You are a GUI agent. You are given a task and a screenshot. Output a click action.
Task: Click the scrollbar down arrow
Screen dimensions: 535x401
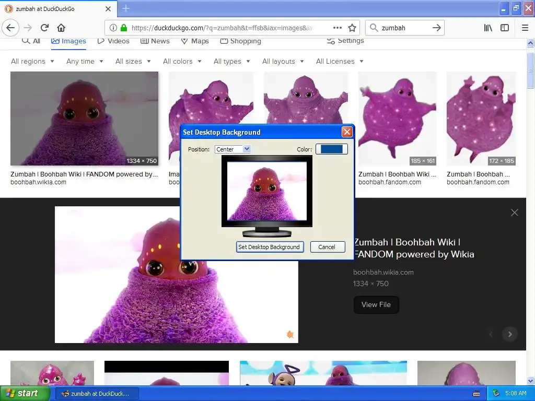coord(530,381)
